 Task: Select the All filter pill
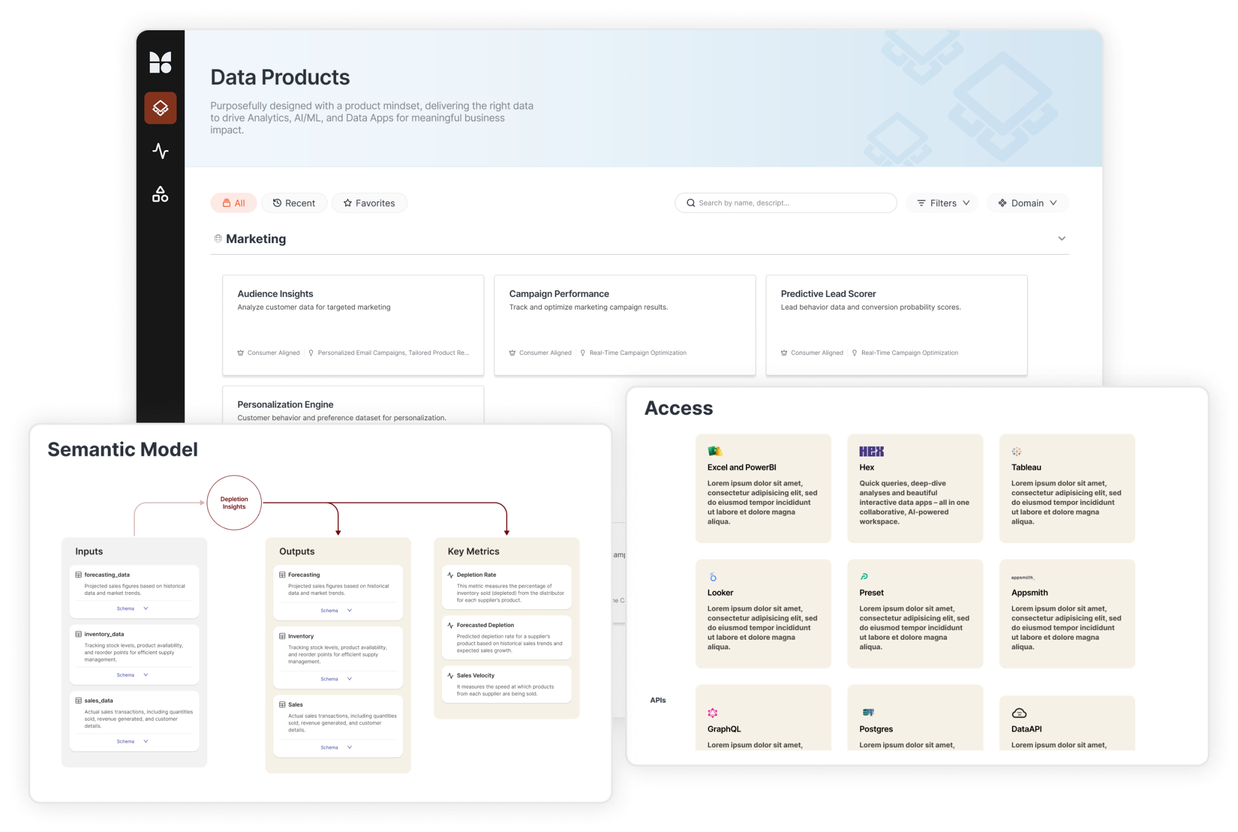point(233,203)
